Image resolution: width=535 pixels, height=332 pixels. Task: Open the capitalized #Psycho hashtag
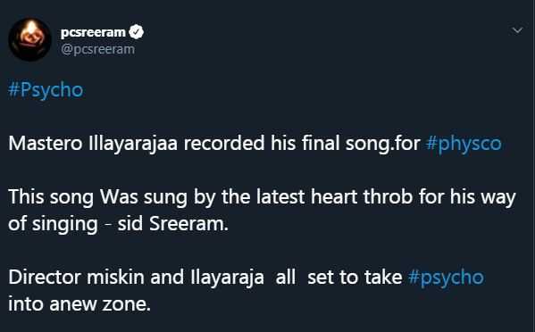click(46, 90)
